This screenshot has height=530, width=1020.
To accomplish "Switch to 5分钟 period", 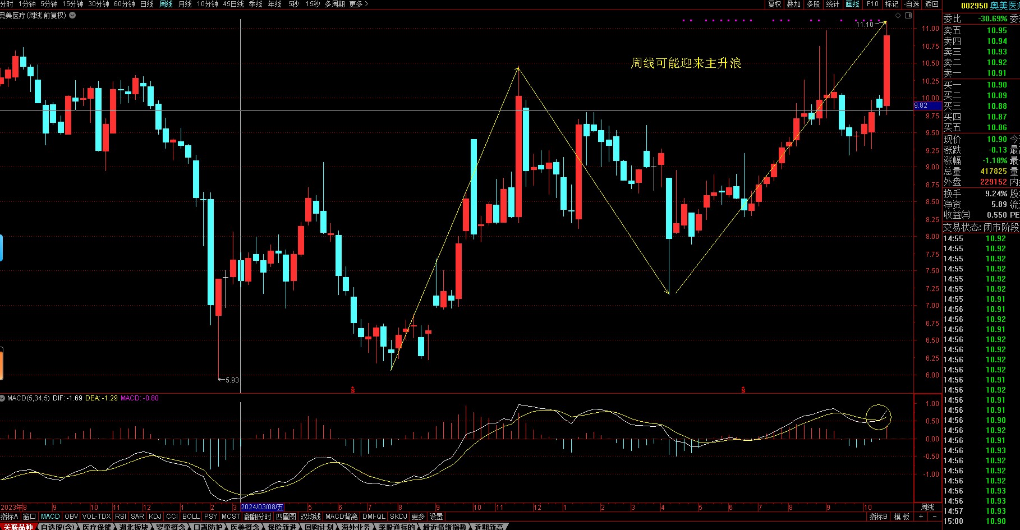I will pyautogui.click(x=49, y=4).
